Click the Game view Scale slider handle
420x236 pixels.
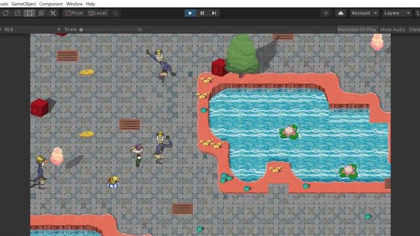point(81,29)
